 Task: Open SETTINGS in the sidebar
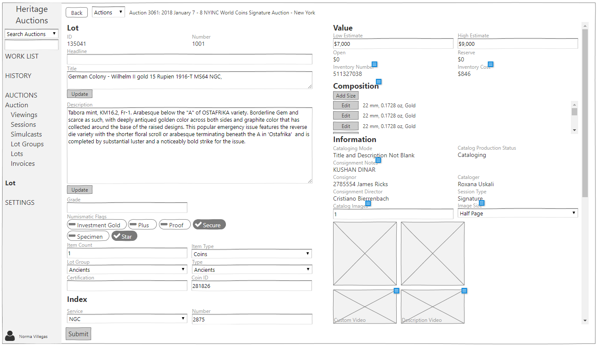20,203
